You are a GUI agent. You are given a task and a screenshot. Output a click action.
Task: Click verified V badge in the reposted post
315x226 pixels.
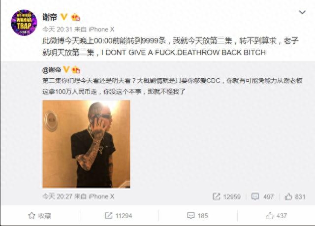[66, 69]
